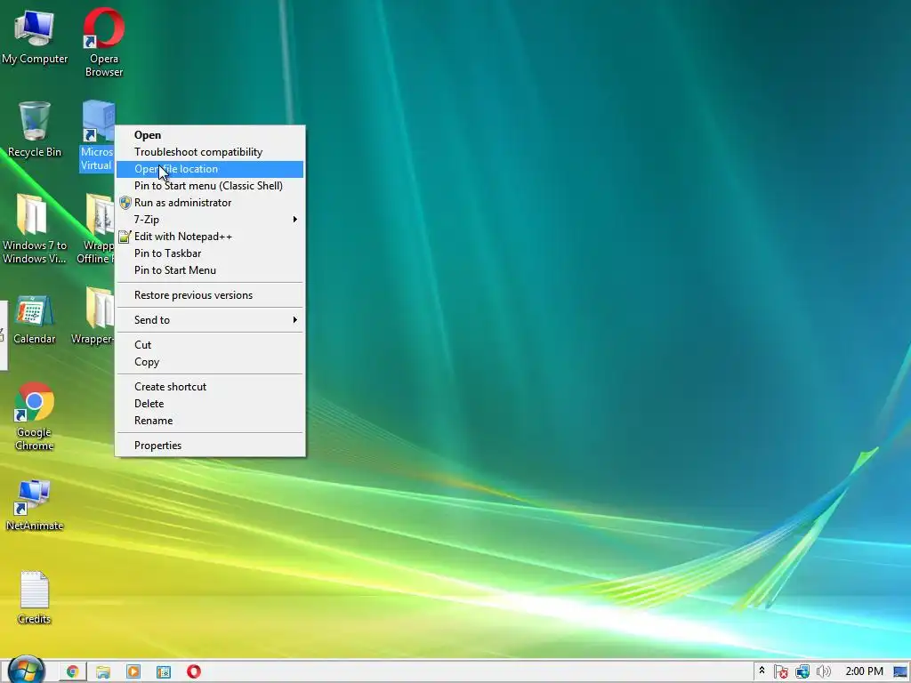
Task: Choose Pin to Start menu (Classic Shell)
Action: click(210, 186)
